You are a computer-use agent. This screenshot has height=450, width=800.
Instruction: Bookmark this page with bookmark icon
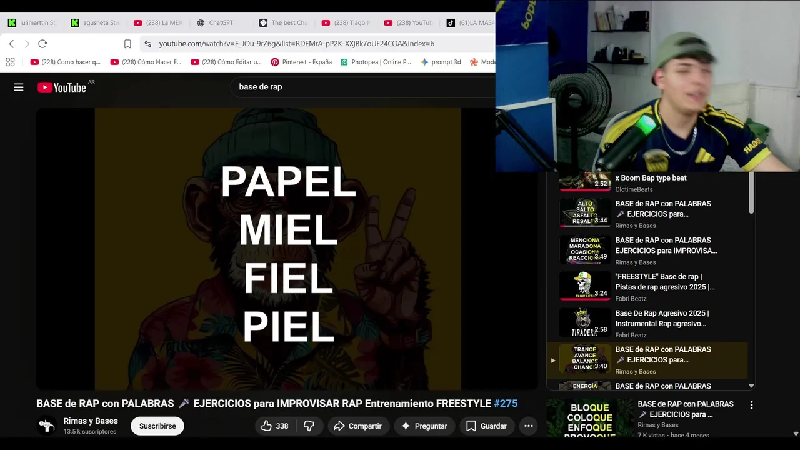coord(127,44)
